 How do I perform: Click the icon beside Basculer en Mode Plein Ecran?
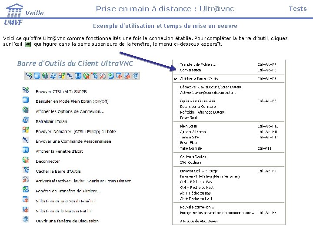26,100
